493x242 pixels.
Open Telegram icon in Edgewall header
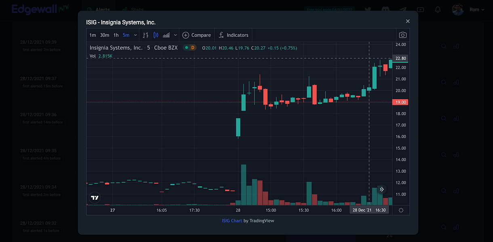(403, 10)
